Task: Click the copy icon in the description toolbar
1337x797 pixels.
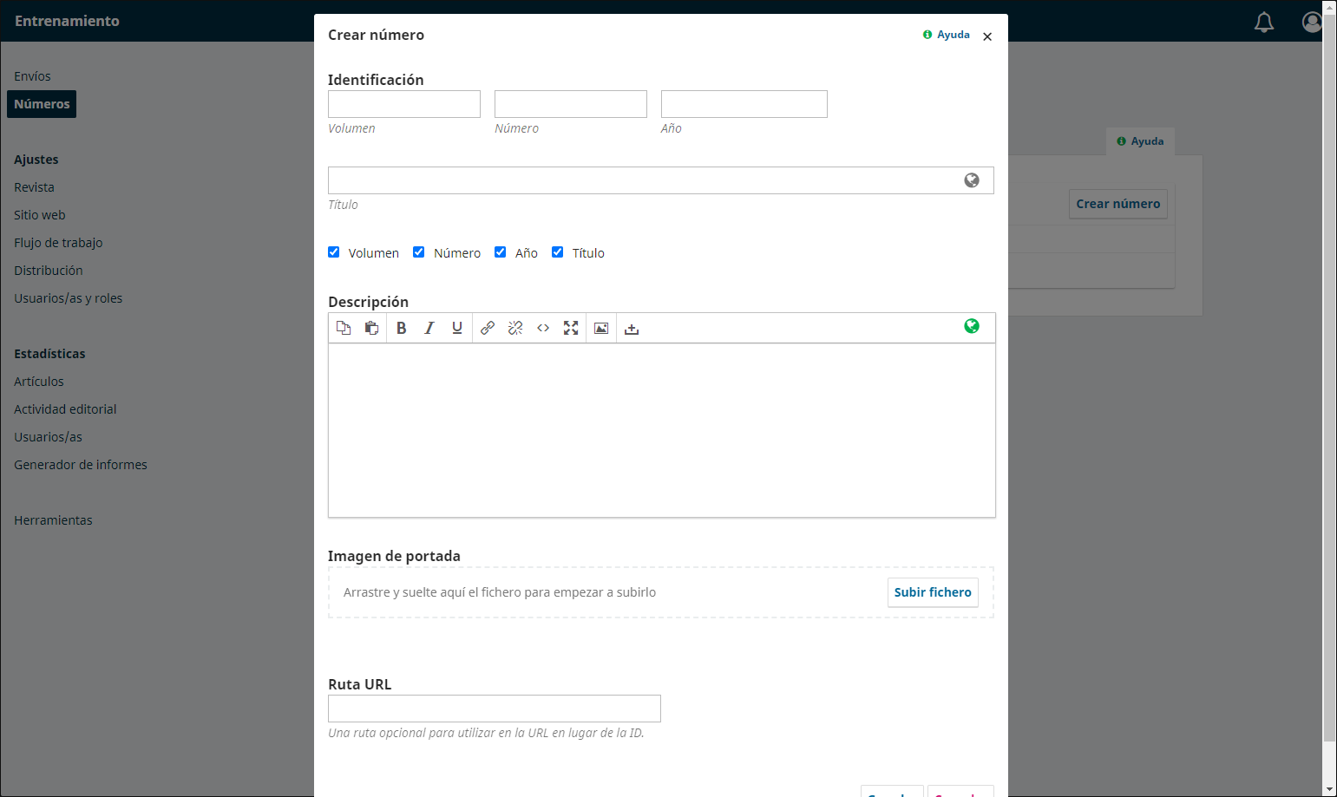Action: (344, 328)
